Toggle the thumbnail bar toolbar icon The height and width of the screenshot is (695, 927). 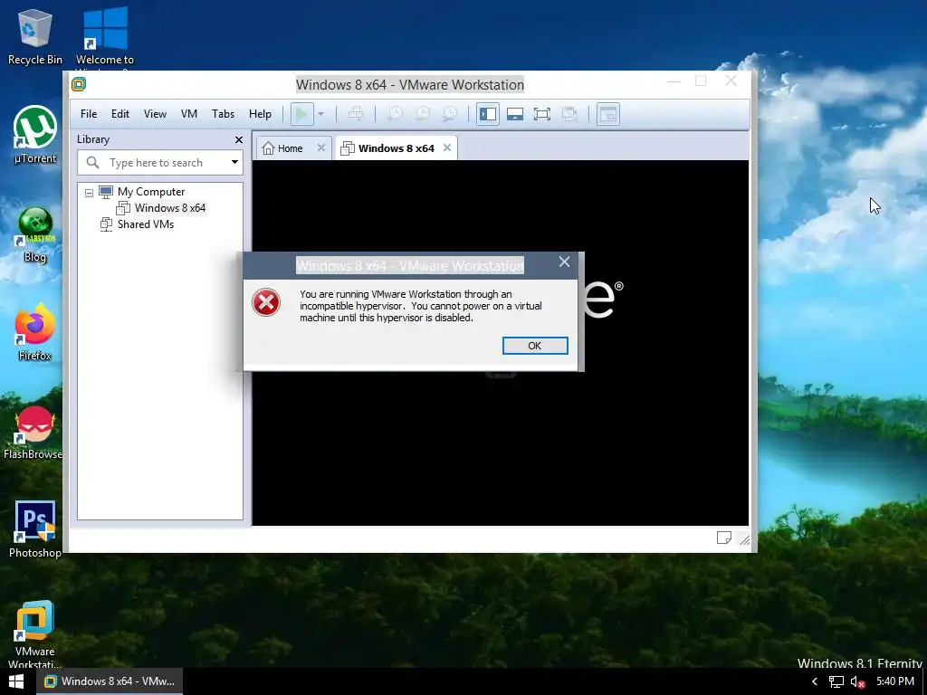point(515,114)
